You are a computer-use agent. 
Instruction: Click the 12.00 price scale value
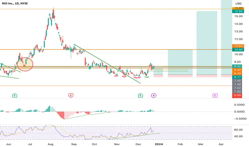point(238,39)
